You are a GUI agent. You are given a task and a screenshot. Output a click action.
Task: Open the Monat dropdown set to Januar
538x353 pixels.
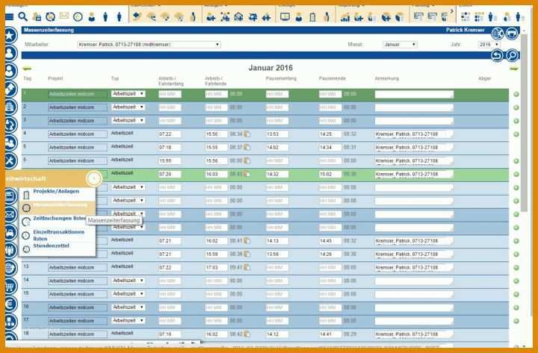pyautogui.click(x=400, y=45)
